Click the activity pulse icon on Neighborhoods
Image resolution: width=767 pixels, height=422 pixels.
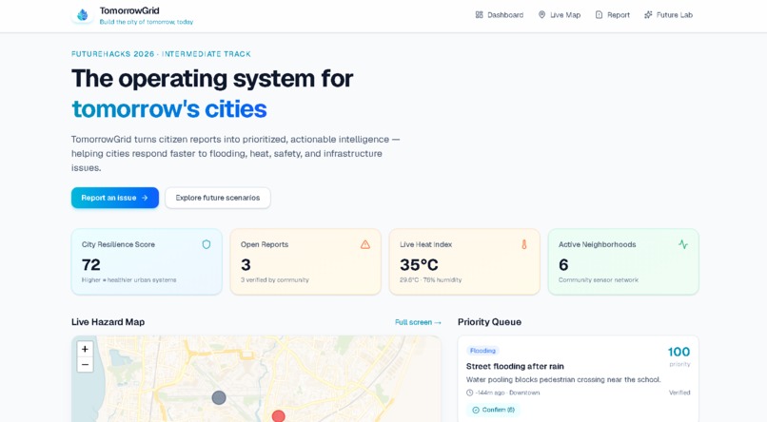tap(683, 244)
